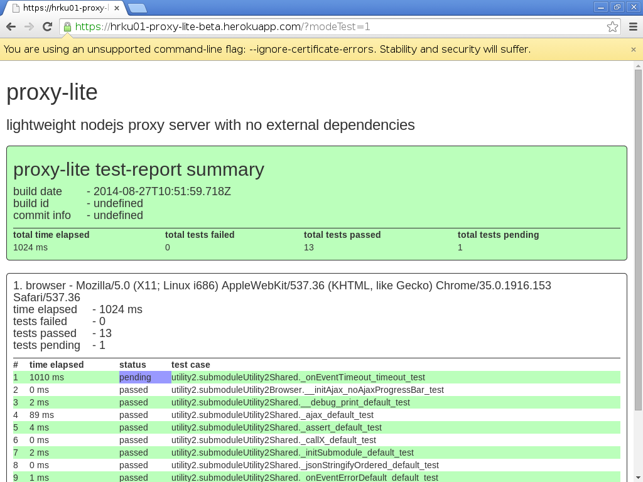Click the 'test case' table column header
This screenshot has width=643, height=482.
tap(191, 365)
